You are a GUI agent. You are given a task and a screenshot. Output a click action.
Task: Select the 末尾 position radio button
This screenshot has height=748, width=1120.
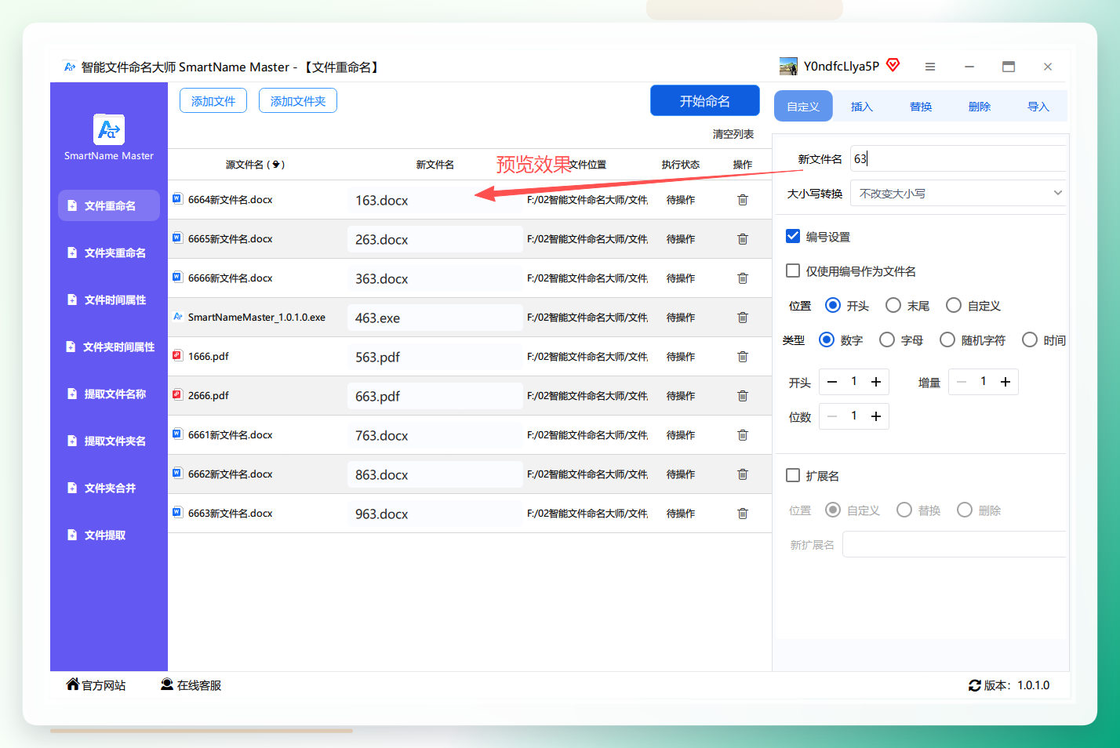(x=893, y=305)
